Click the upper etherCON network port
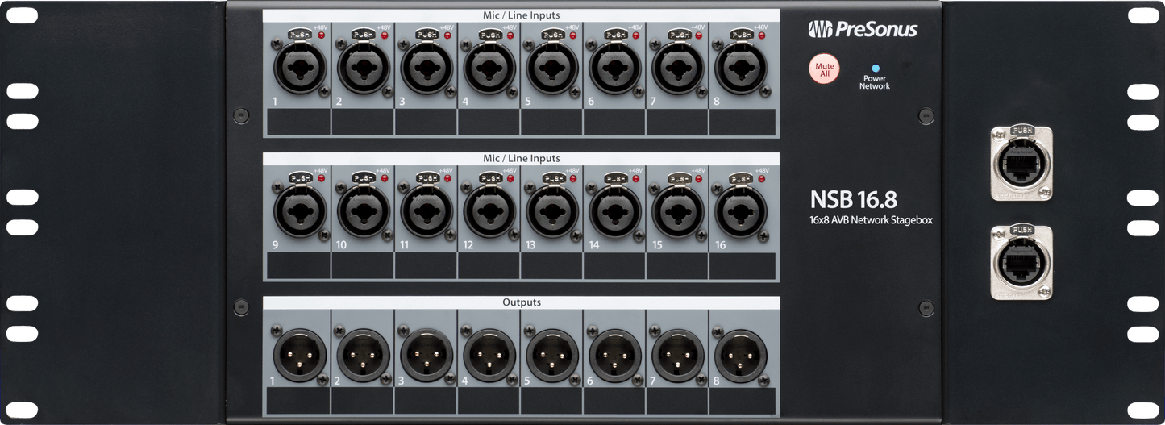 click(x=1021, y=164)
